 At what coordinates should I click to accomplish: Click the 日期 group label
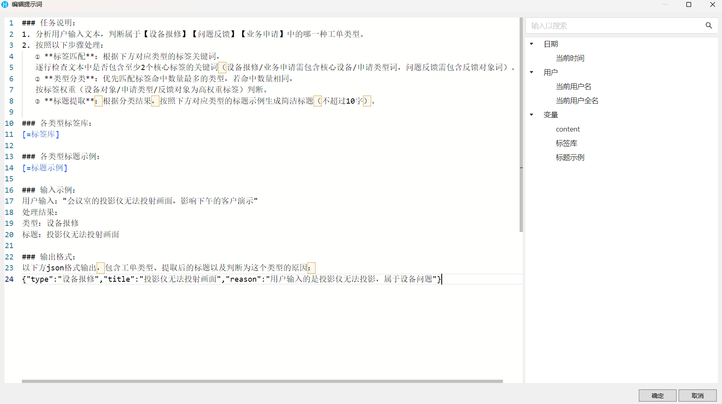[550, 44]
